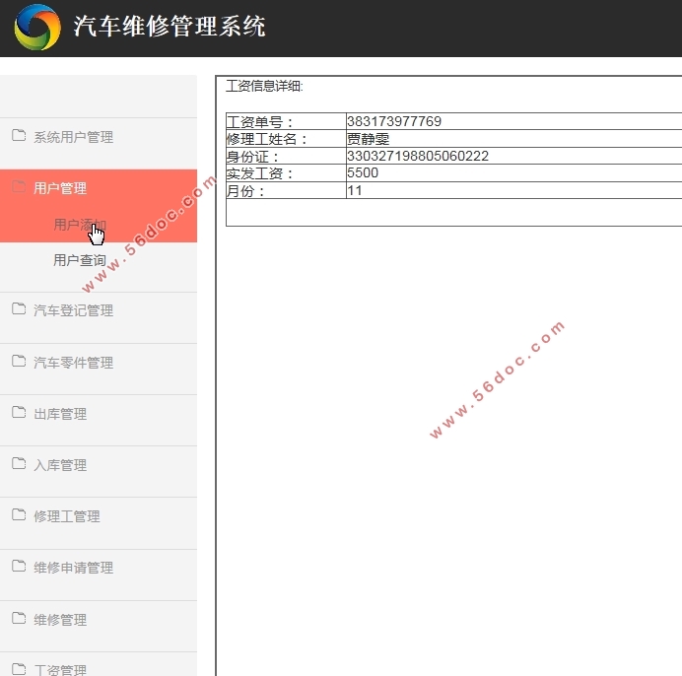Screen dimensions: 682x676
Task: Click folder icon beside 维修管理
Action: click(19, 619)
